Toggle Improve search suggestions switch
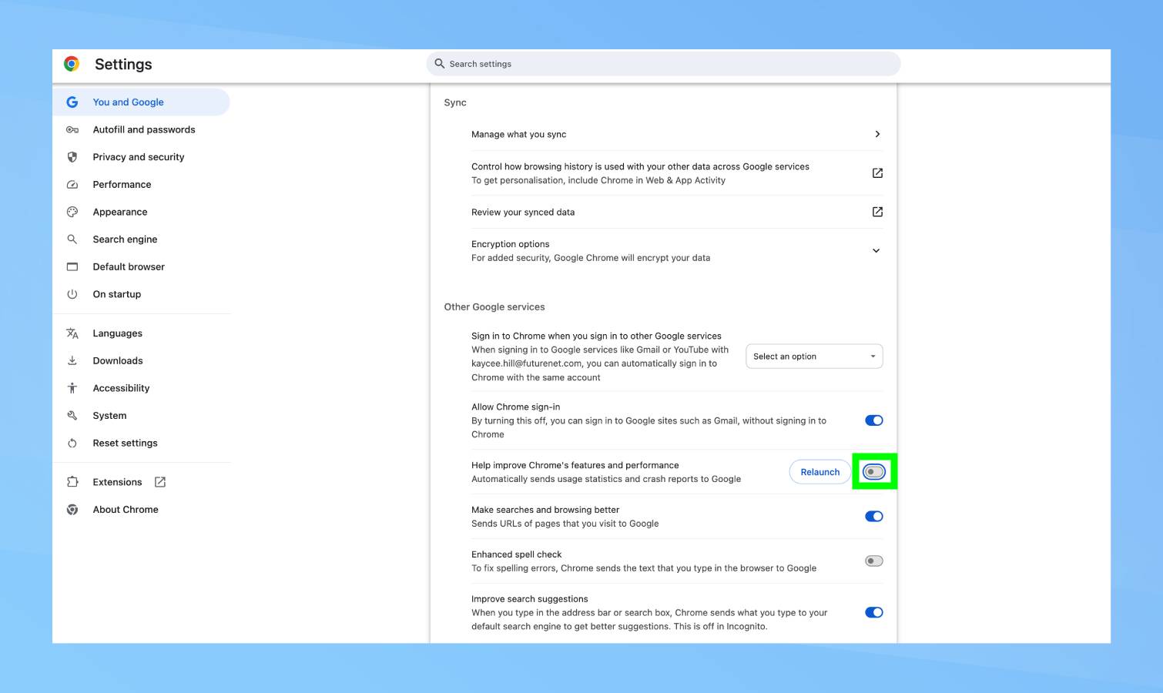 coord(873,613)
